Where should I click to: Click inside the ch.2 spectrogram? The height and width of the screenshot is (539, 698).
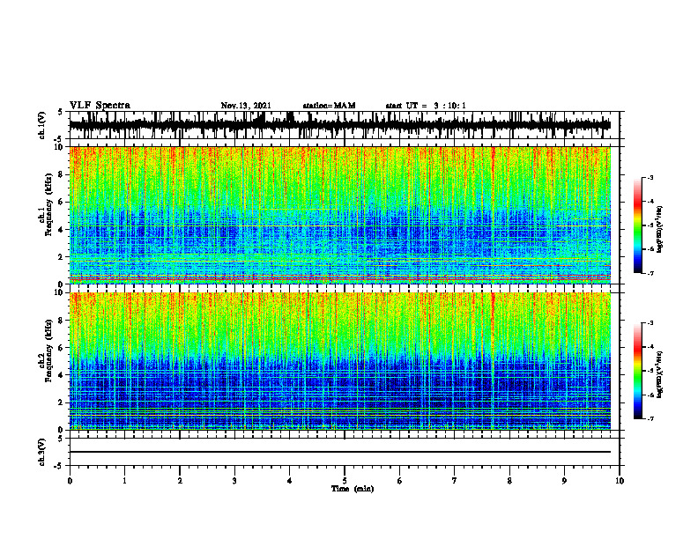[340, 361]
